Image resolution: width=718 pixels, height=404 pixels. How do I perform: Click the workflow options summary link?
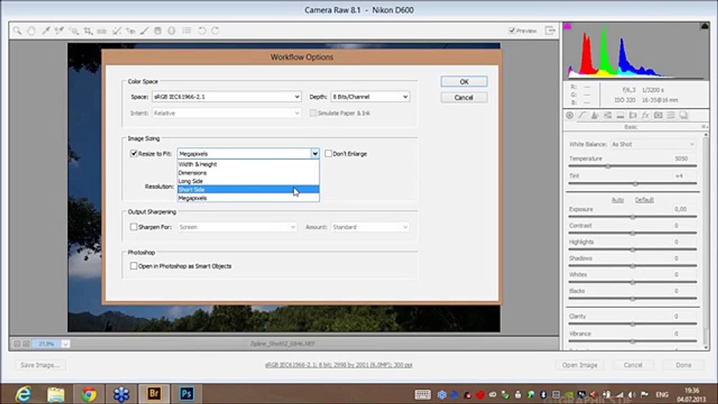click(339, 365)
